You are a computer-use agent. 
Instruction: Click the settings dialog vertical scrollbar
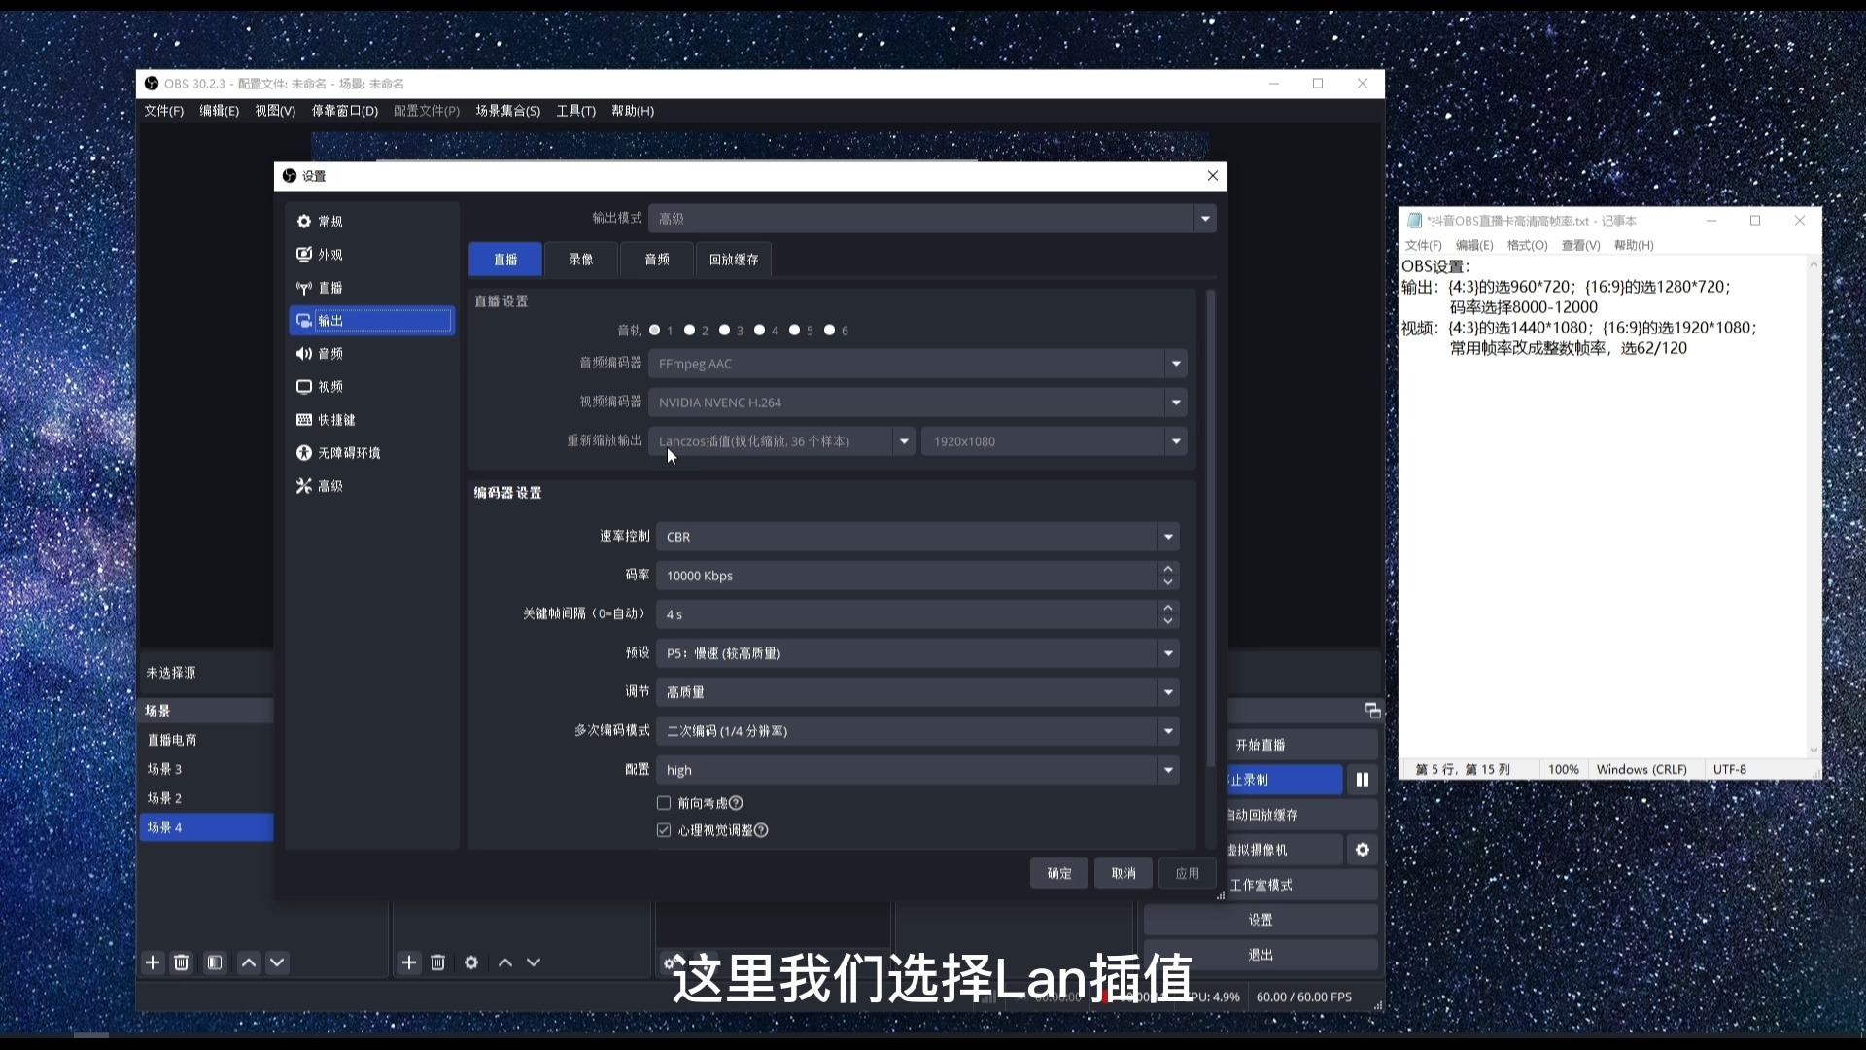(1210, 528)
